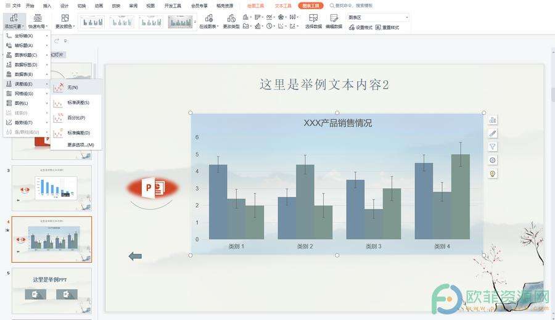
Task: Click the back arrow shape on slide
Action: pos(135,256)
